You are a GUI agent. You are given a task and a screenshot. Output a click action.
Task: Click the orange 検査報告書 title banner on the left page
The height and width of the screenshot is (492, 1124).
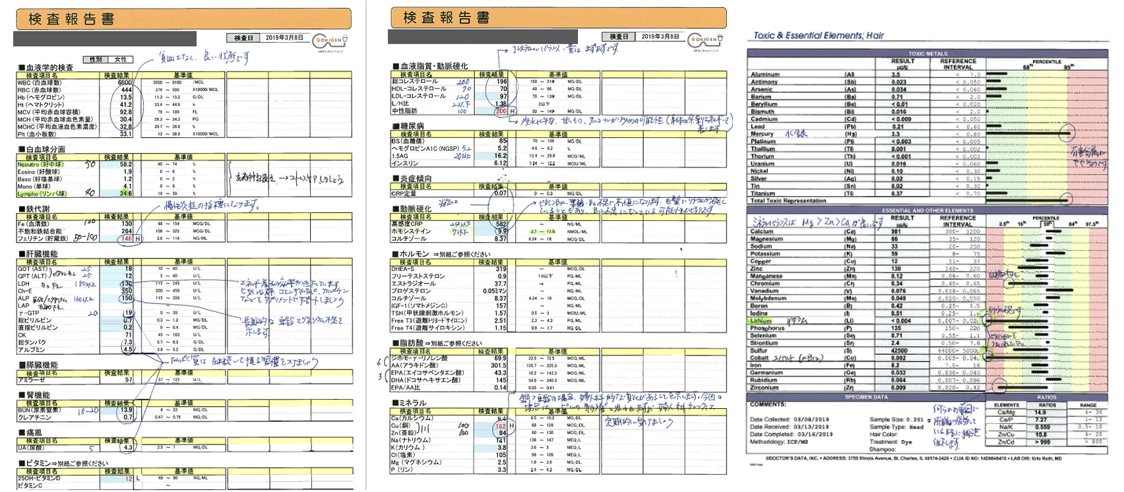(184, 18)
